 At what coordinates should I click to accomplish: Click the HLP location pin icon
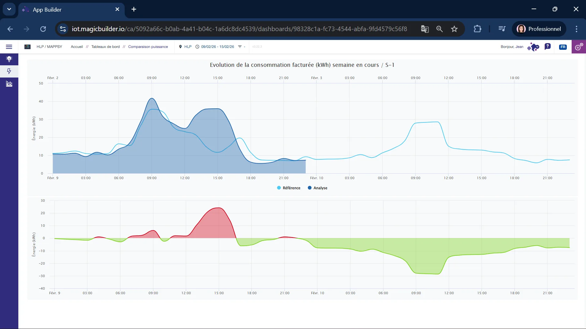pos(181,46)
